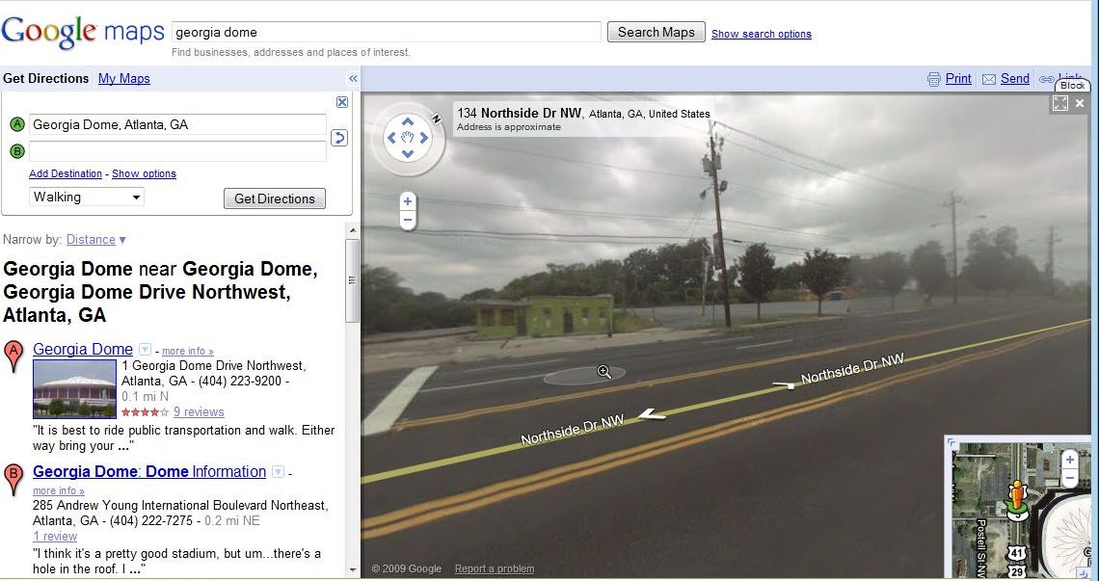Click the envelope Send icon
This screenshot has height=581, width=1099.
[x=989, y=79]
